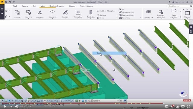Screen dimensions: 193x109
Task: Click the Select all arrow on selection toolbar
Action: pos(3,101)
